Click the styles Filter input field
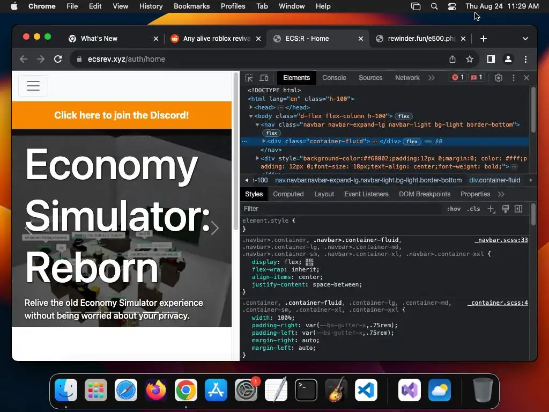The width and height of the screenshot is (549, 412). [342, 209]
